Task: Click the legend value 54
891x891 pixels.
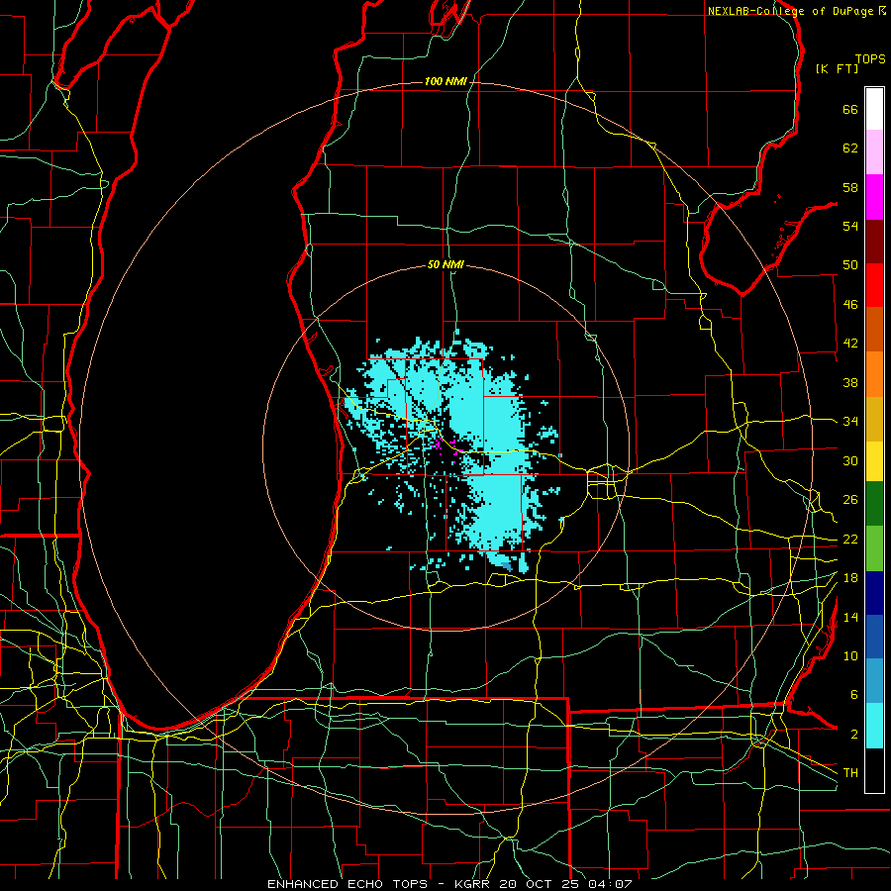Action: (x=850, y=226)
